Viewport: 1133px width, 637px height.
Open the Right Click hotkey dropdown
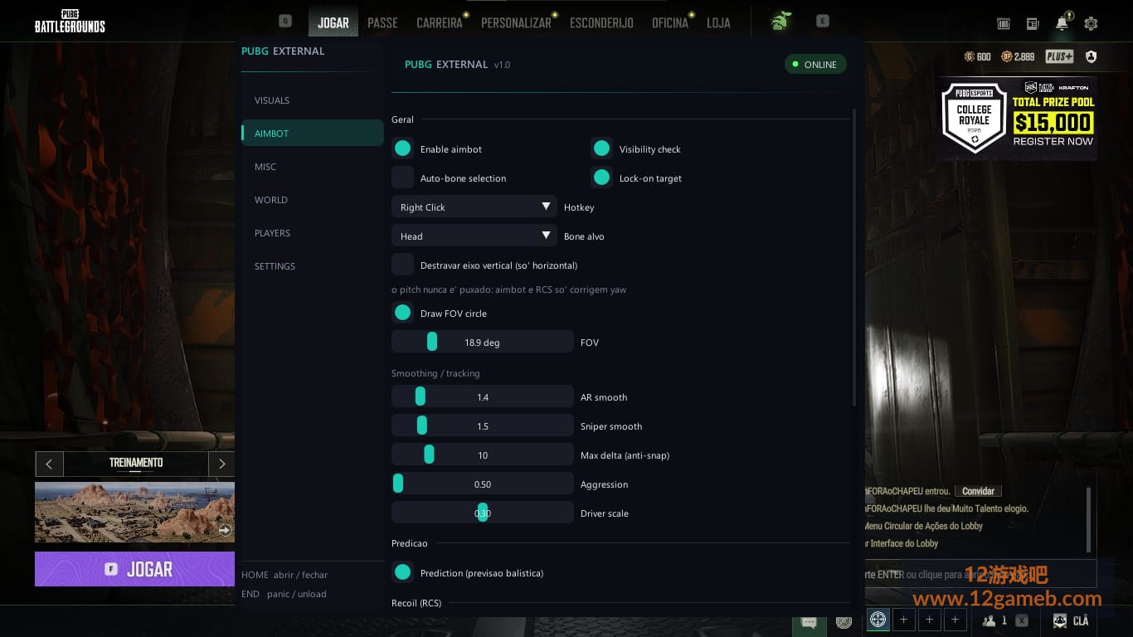(x=474, y=207)
